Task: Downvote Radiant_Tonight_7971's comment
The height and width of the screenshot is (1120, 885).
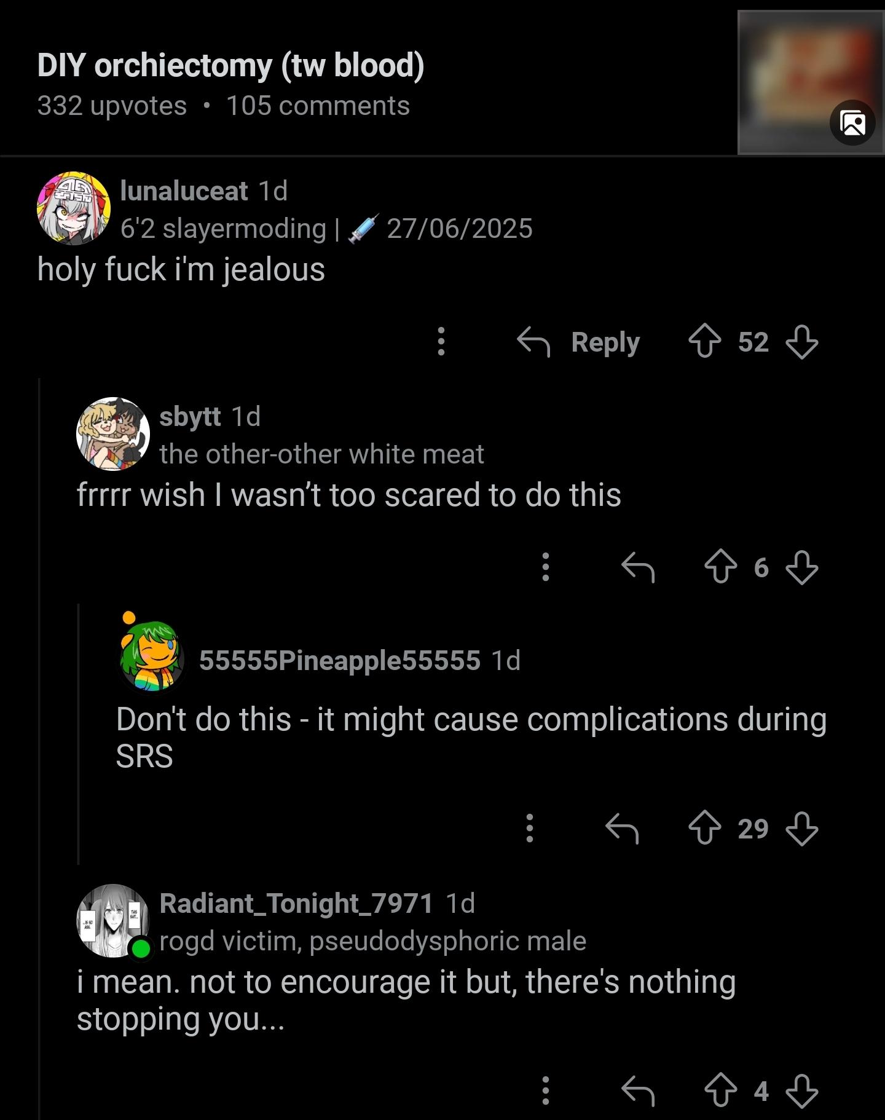Action: 802,1090
